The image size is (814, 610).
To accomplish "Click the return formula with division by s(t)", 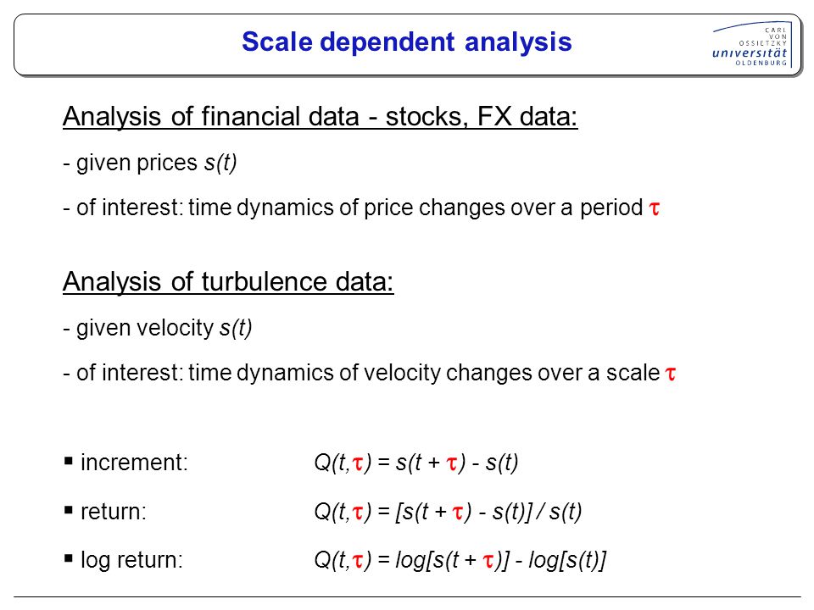I will (x=448, y=512).
